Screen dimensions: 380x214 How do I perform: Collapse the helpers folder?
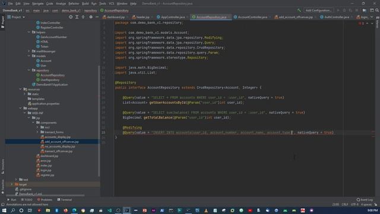(29, 32)
